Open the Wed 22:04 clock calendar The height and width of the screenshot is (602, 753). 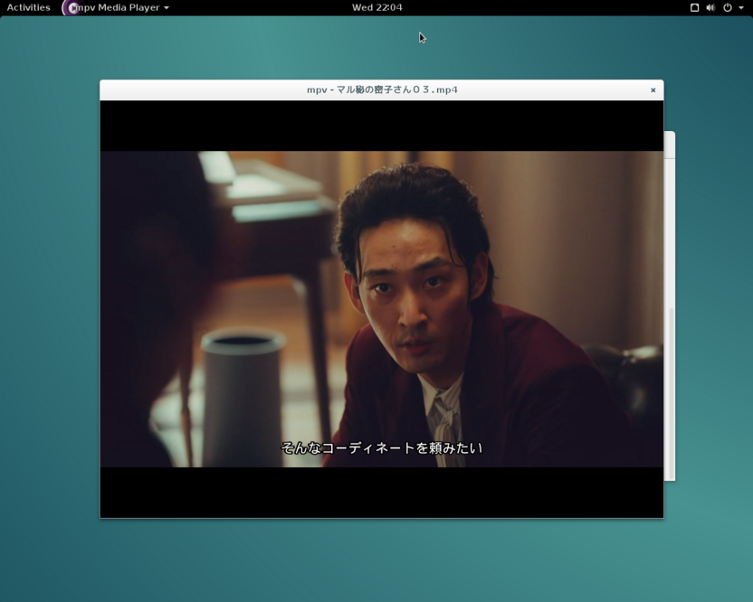click(x=377, y=7)
